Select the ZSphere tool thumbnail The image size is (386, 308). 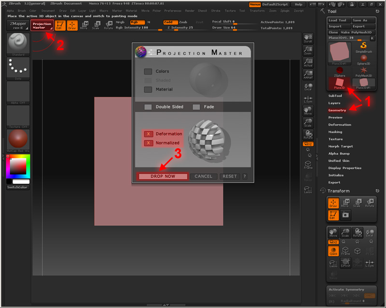pyautogui.click(x=340, y=72)
